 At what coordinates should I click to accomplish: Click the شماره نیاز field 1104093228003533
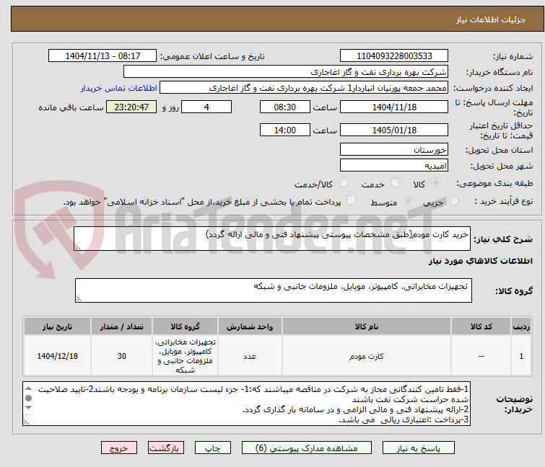click(394, 56)
